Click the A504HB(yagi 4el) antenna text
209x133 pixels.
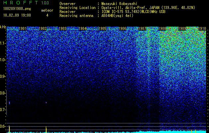click(x=117, y=16)
